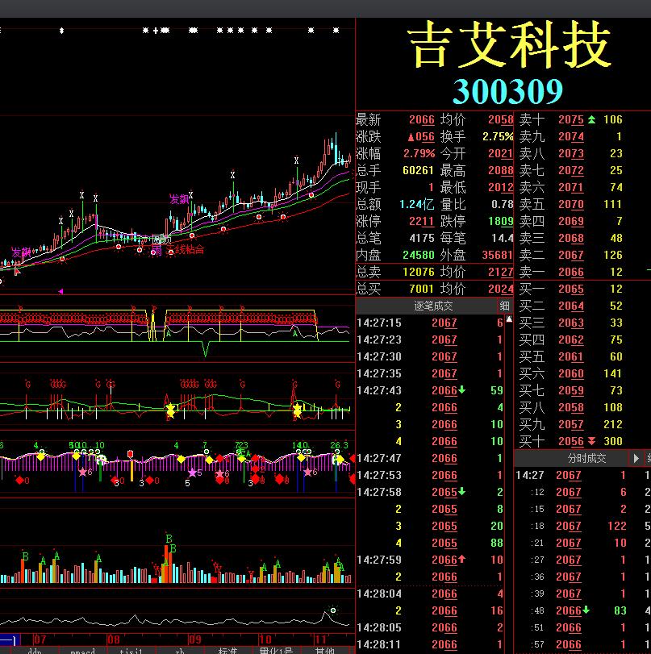Click the 14:28:11 trade row

click(430, 645)
